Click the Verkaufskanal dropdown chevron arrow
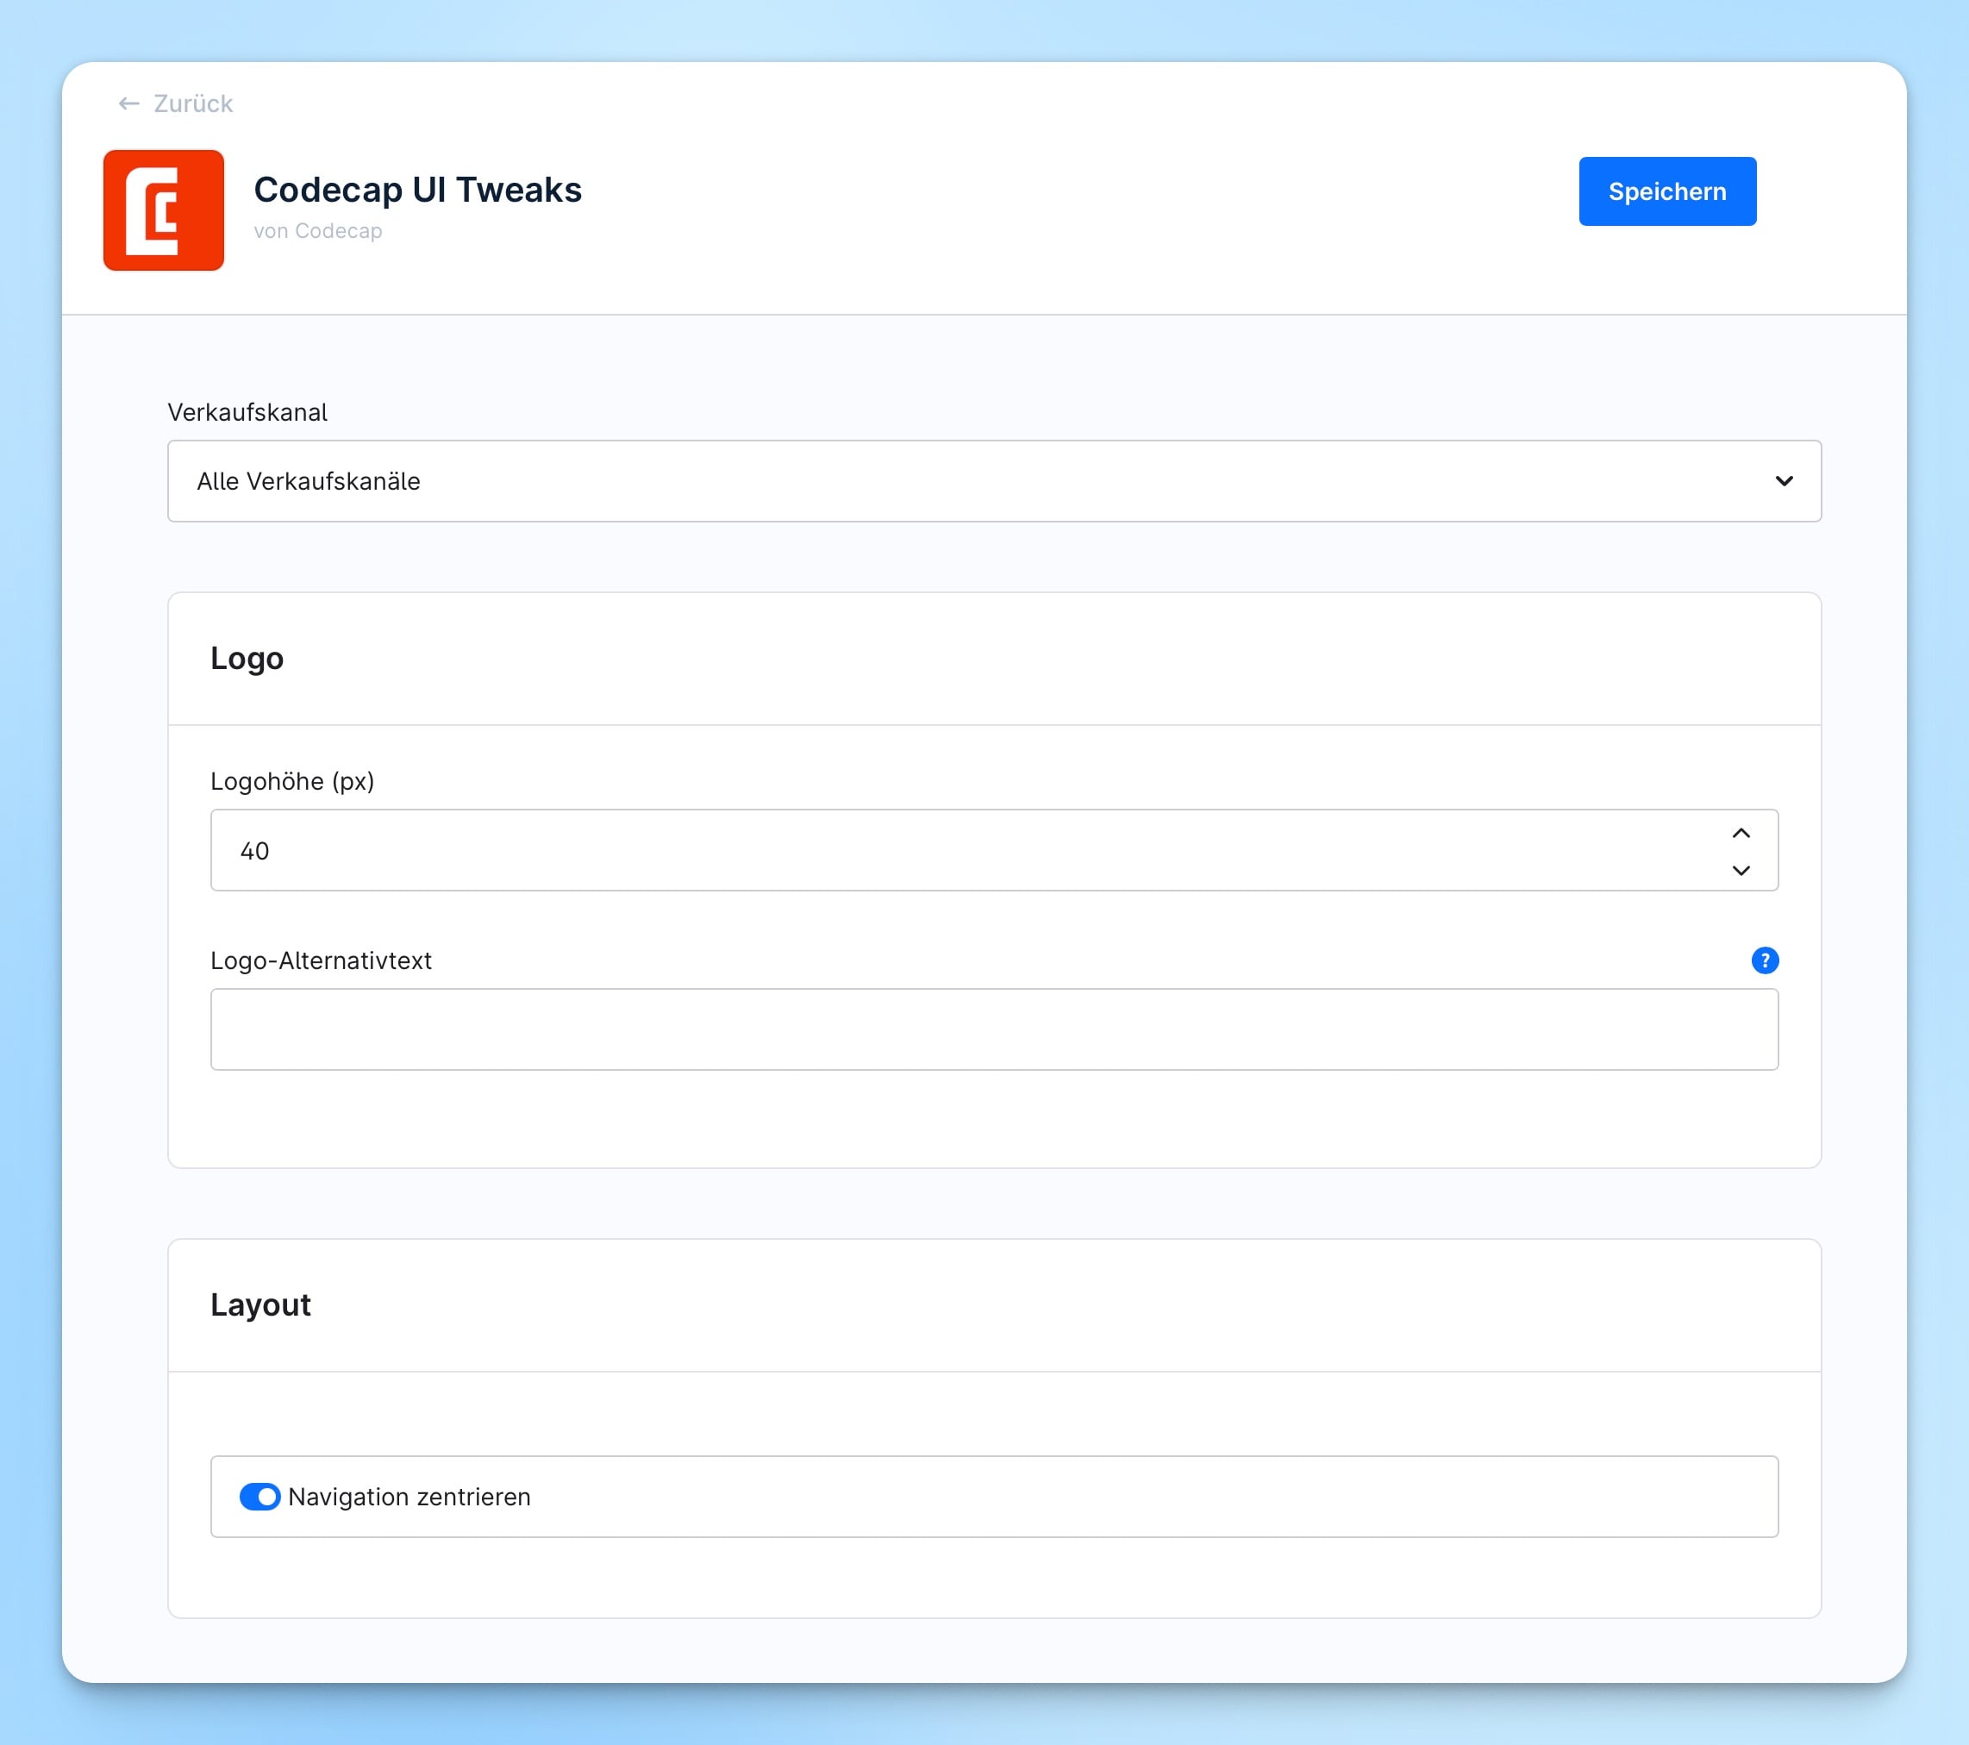The height and width of the screenshot is (1745, 1969). (x=1783, y=481)
